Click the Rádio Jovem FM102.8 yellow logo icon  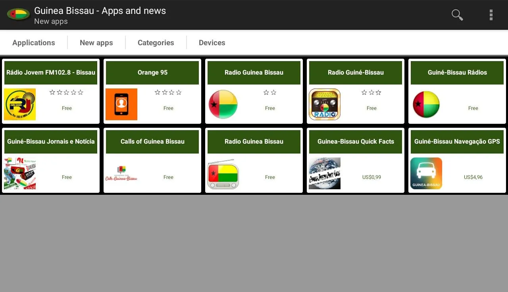point(20,104)
